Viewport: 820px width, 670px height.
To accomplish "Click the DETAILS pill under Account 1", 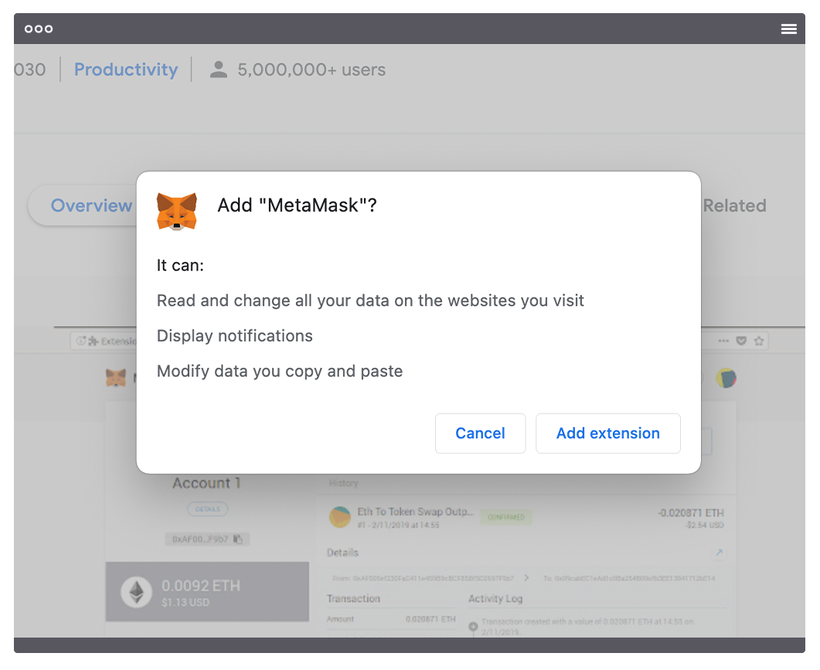I will pyautogui.click(x=208, y=509).
